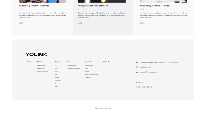206x116 pixels.
Task: Click the 15375 Barranca Parkway address text
Action: tap(158, 62)
